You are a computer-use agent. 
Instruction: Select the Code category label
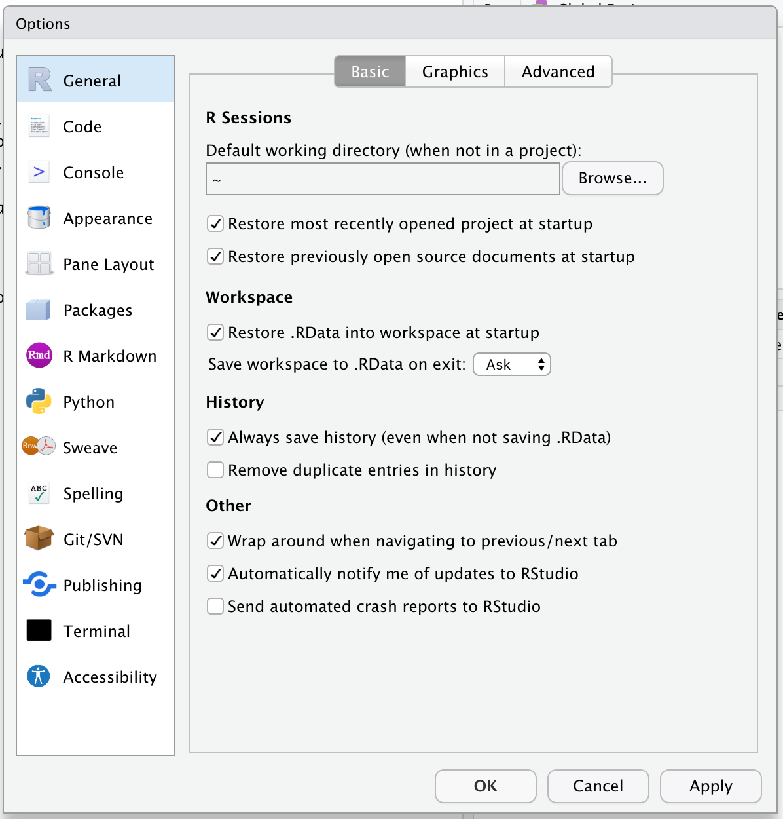(82, 126)
